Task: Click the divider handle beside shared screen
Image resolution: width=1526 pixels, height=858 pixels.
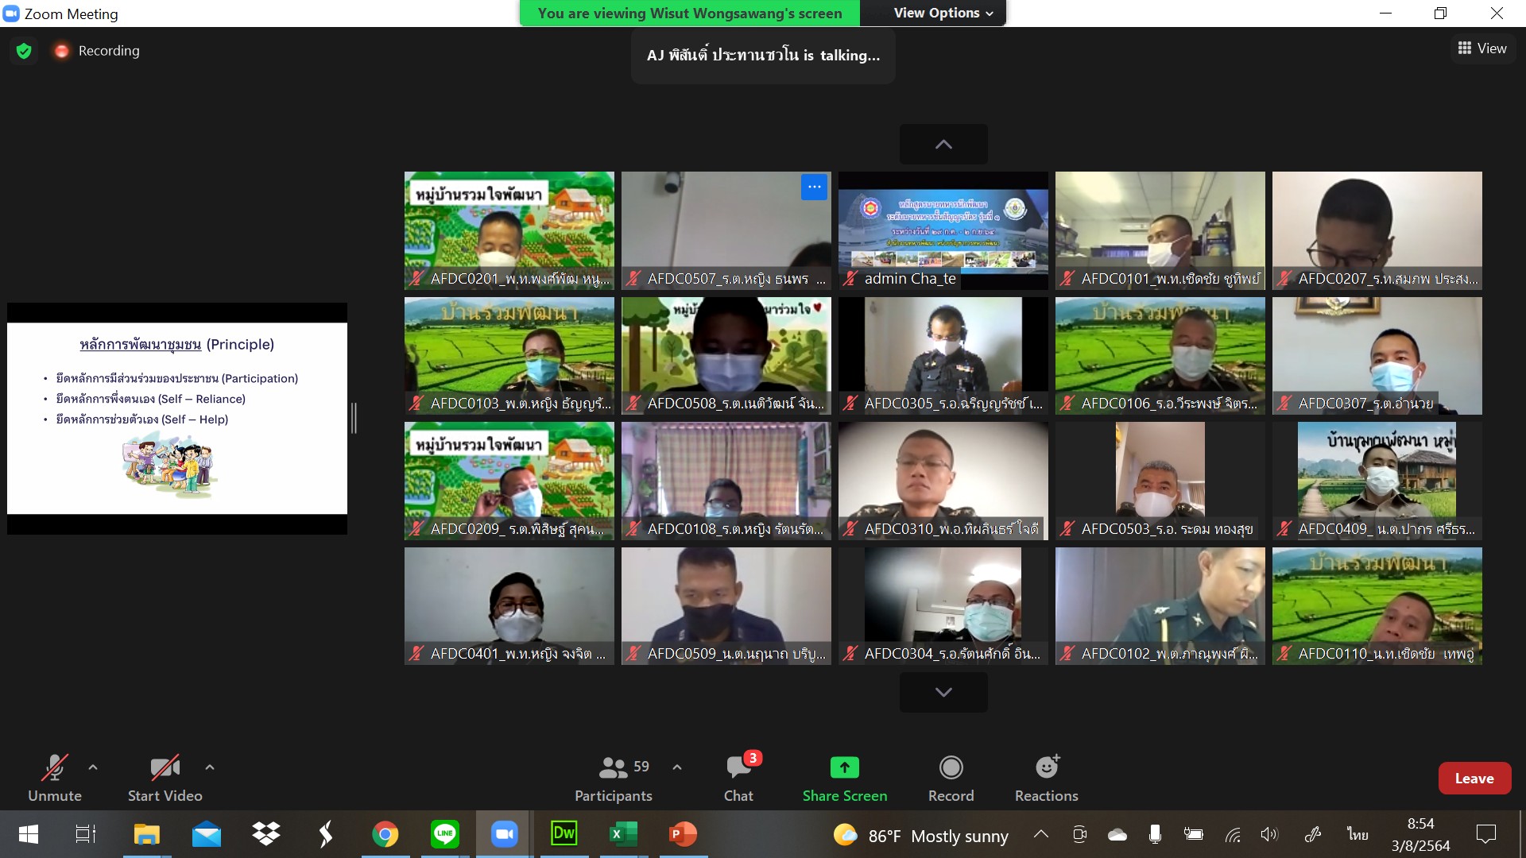Action: pyautogui.click(x=354, y=418)
